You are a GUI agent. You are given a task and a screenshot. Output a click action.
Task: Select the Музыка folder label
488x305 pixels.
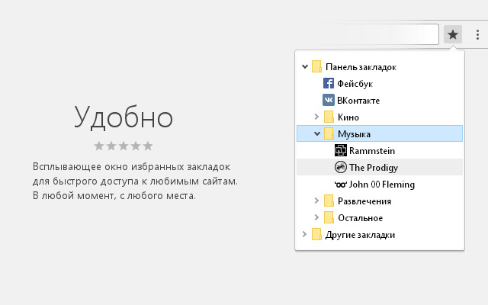point(354,134)
